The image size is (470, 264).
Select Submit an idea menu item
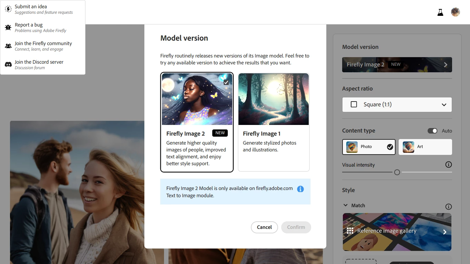click(43, 9)
